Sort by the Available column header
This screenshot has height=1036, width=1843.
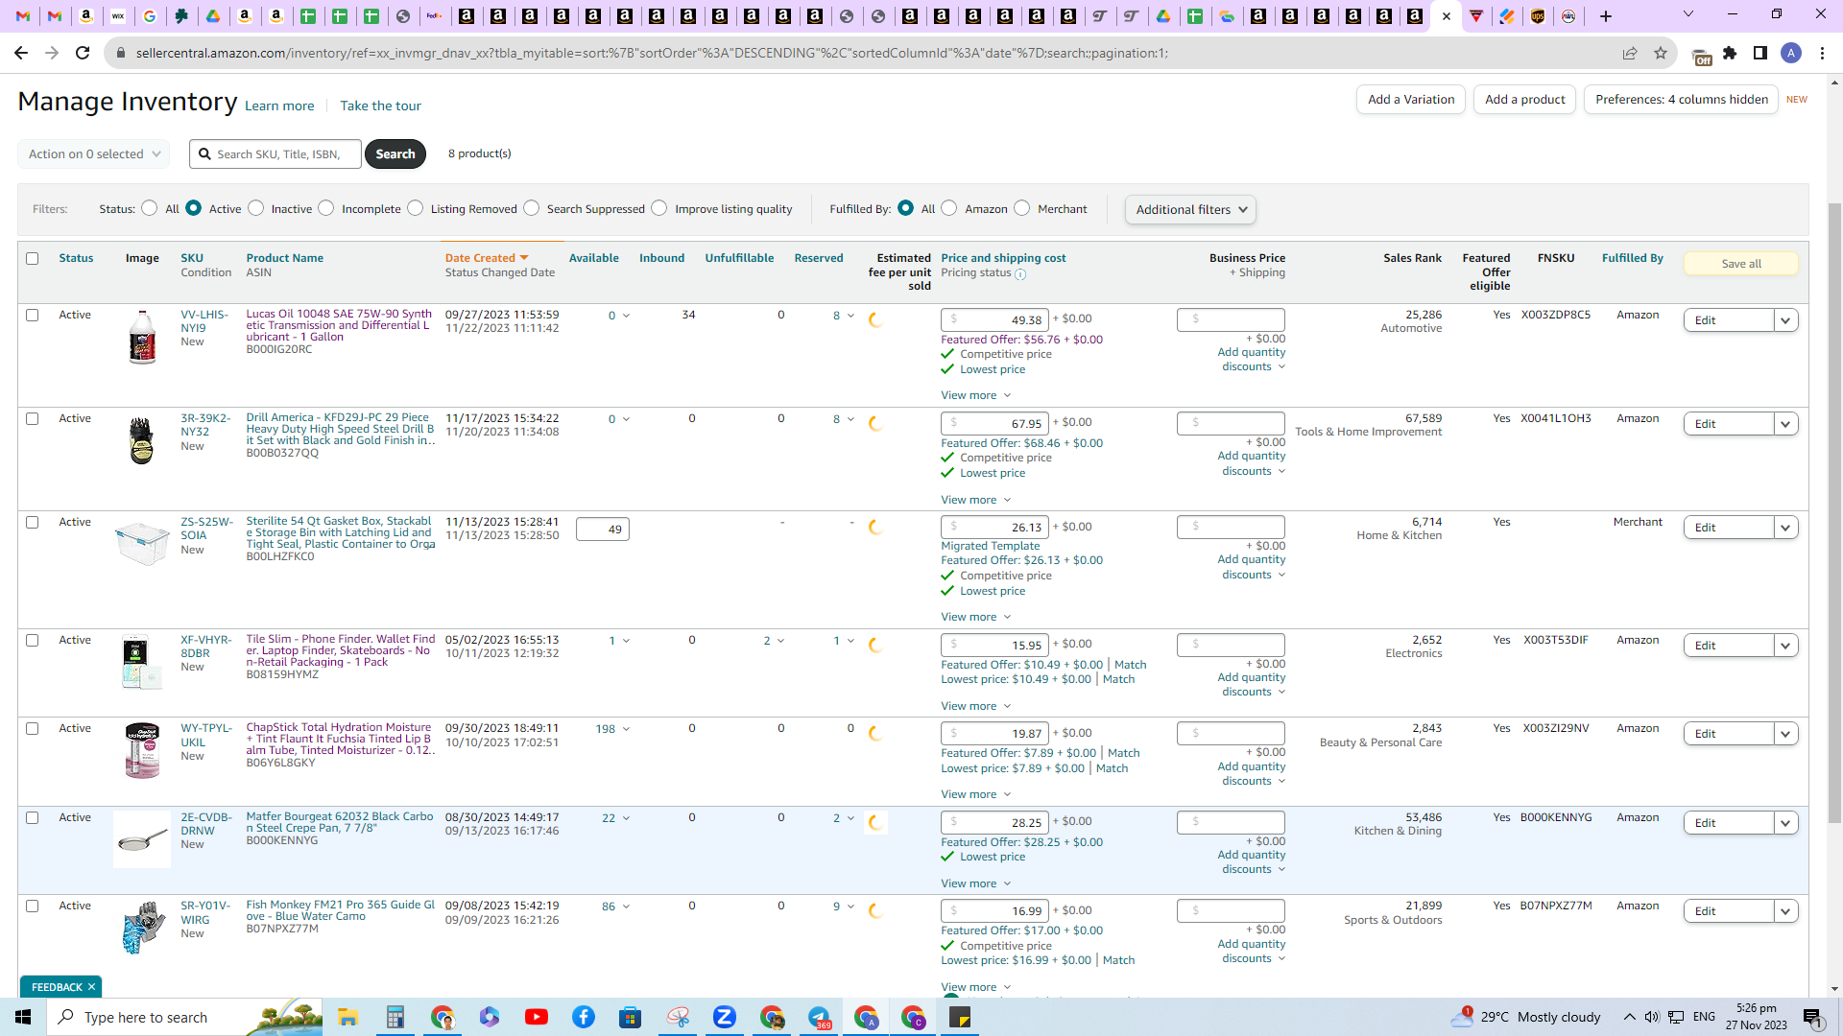593,258
